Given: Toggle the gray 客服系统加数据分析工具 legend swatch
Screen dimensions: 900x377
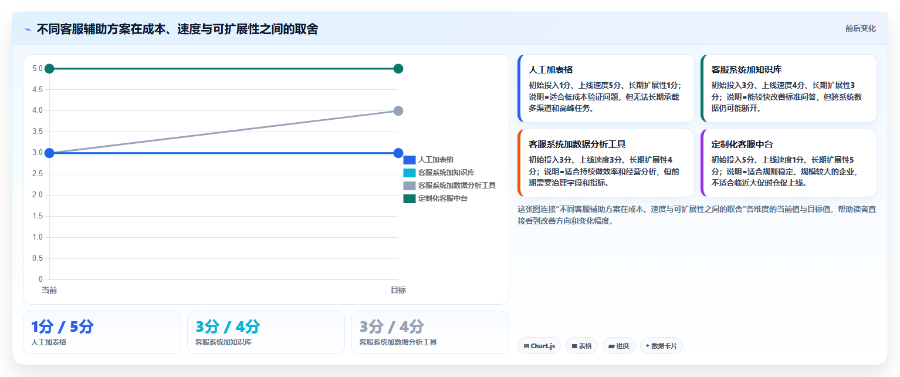Looking at the screenshot, I should [x=410, y=186].
